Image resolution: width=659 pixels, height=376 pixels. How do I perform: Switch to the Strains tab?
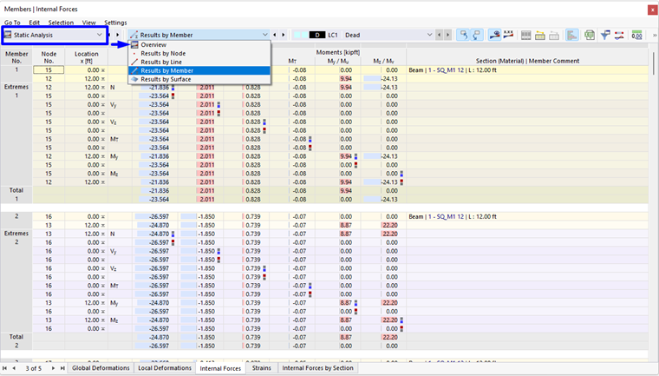[x=261, y=368]
